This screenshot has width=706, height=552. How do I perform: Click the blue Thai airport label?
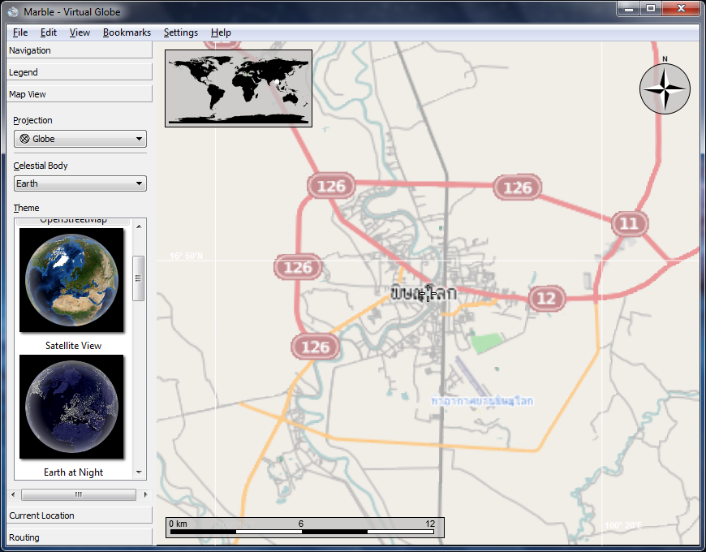coord(482,401)
